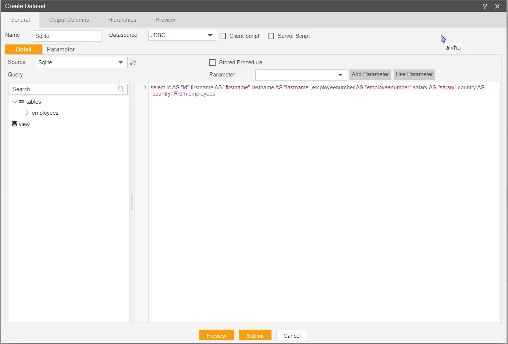Select the tables tree item label
The image size is (508, 344).
click(x=33, y=102)
